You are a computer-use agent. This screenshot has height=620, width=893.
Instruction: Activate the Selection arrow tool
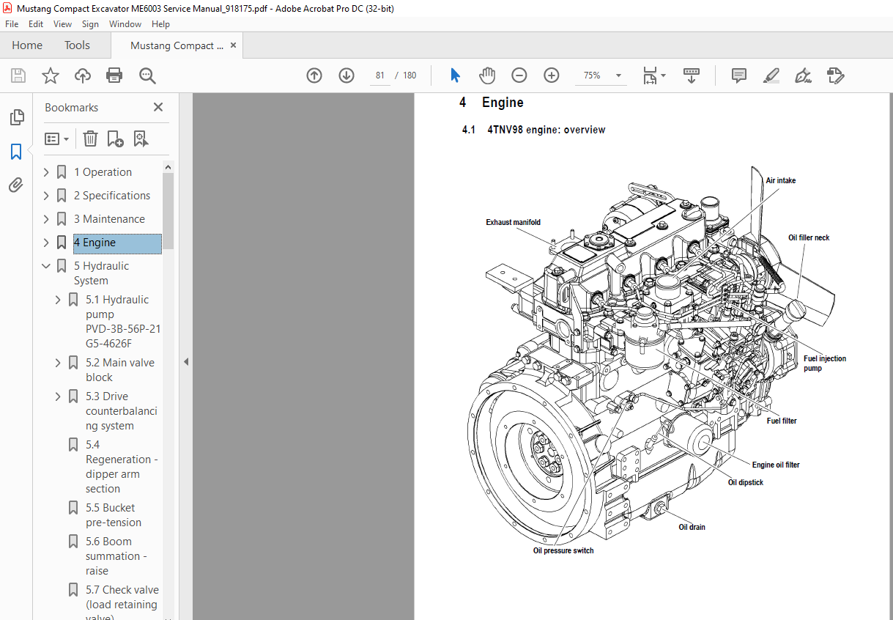point(455,75)
